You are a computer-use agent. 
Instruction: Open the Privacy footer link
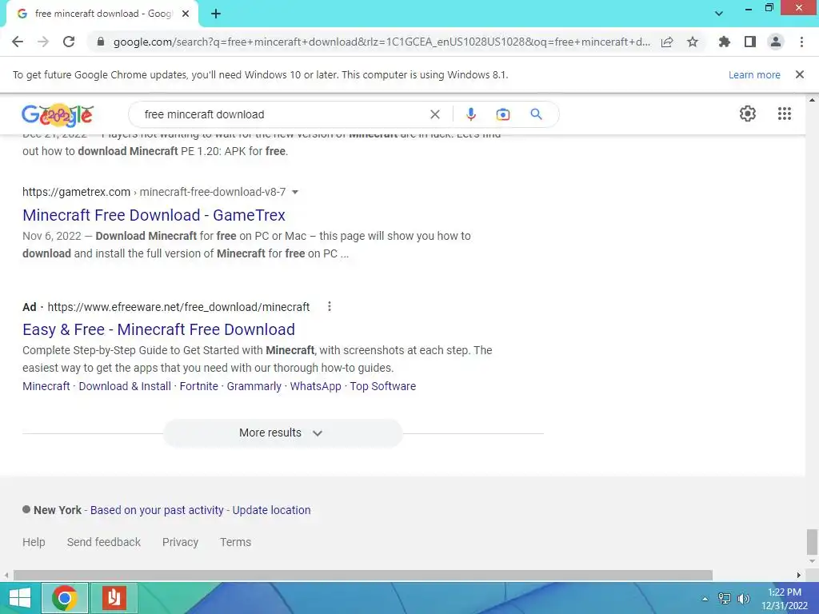(x=180, y=542)
